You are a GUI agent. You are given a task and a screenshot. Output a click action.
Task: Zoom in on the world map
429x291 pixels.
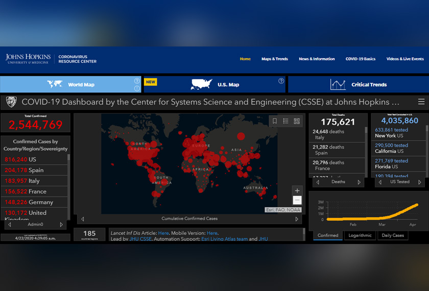point(297,191)
